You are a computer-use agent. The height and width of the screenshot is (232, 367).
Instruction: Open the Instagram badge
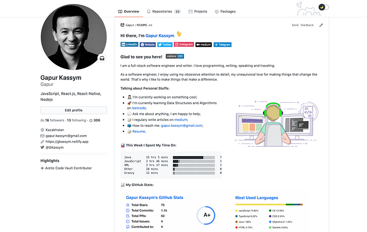[x=184, y=45]
